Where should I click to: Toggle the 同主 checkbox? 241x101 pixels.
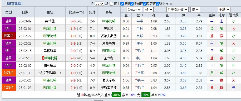point(111,4)
